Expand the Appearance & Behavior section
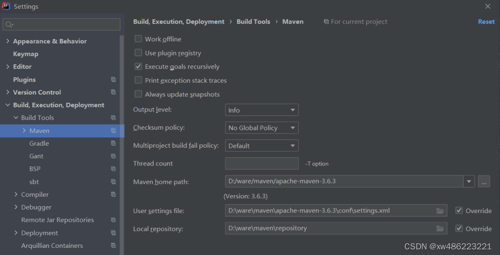The width and height of the screenshot is (500, 255). pos(8,41)
